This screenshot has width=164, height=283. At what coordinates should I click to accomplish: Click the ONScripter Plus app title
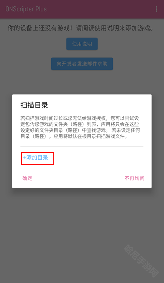26,9
